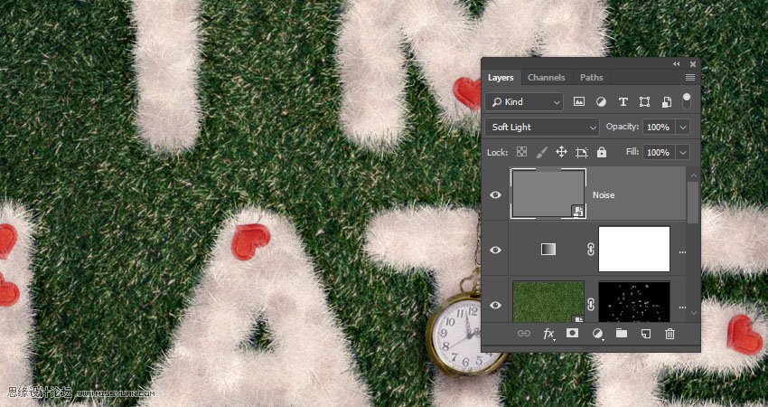Select the grass layer thumbnail
This screenshot has height=407, width=768.
(x=548, y=301)
